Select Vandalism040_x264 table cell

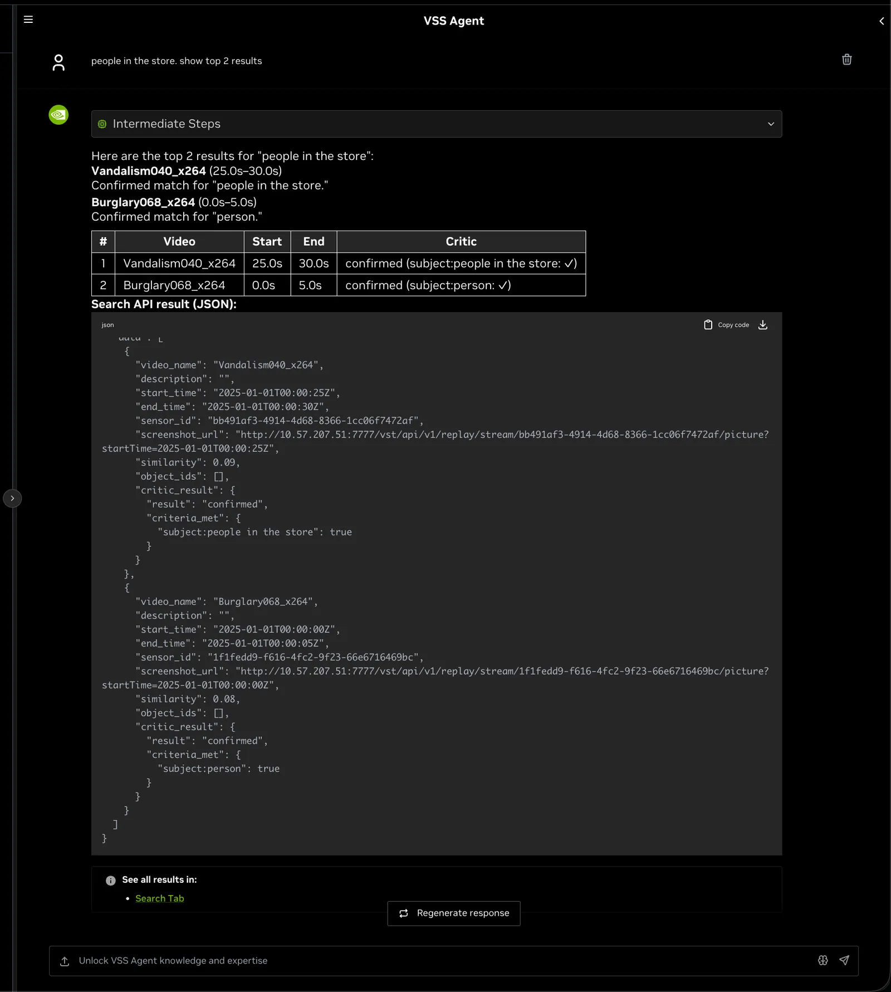pyautogui.click(x=179, y=263)
